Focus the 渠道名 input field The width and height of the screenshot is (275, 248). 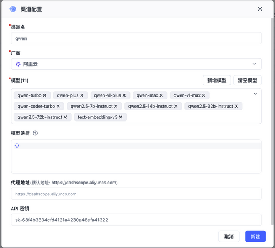[136, 38]
